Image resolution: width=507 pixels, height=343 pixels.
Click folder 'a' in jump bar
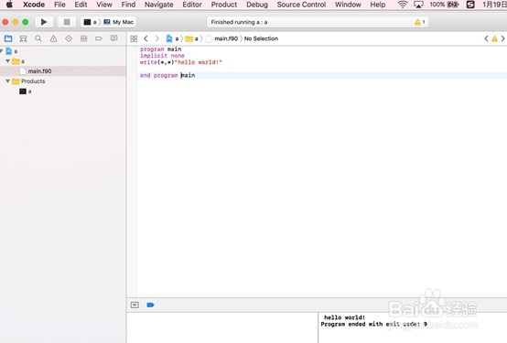pyautogui.click(x=192, y=38)
